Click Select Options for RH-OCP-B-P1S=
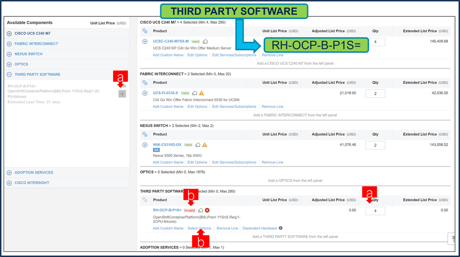 tap(199, 228)
